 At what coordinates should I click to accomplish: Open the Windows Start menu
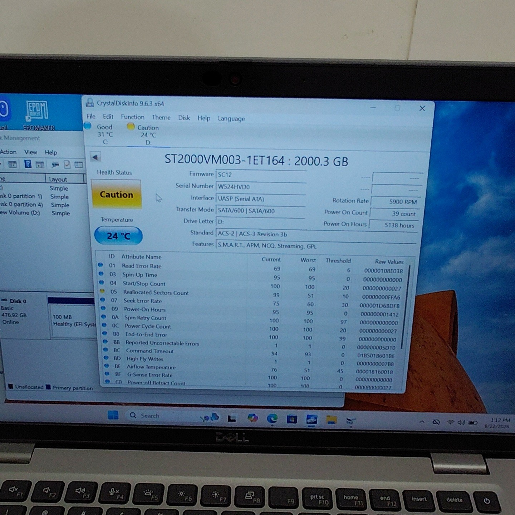pos(113,415)
